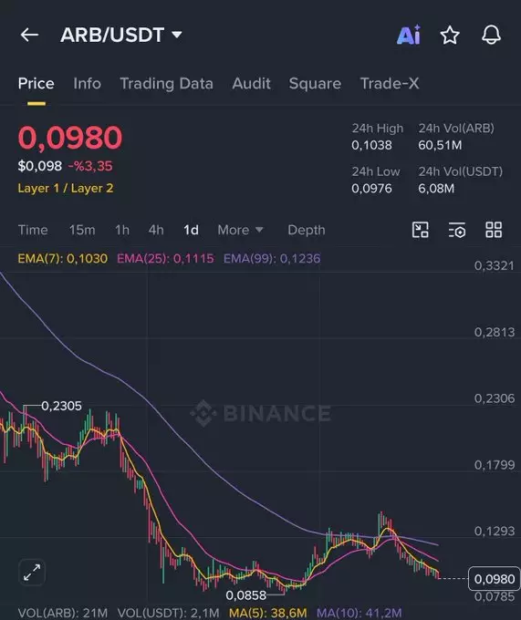The image size is (521, 620).
Task: Open the chart drawing tools icon
Action: (x=420, y=230)
